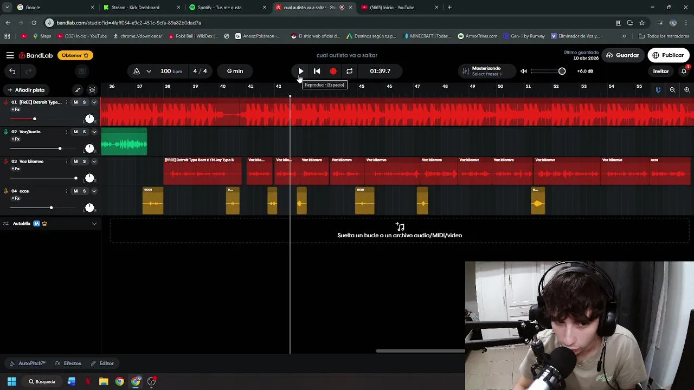
Task: Adjust track 01 volume slider
Action: 34,119
